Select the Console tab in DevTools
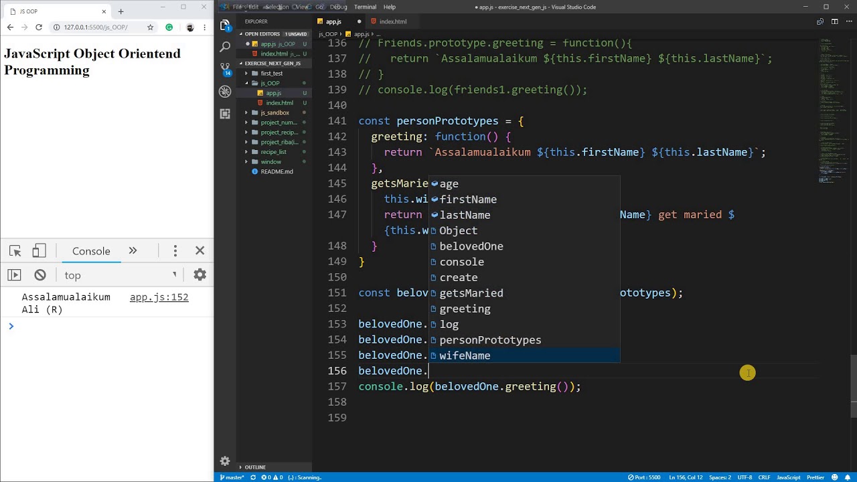The height and width of the screenshot is (482, 857). point(91,251)
